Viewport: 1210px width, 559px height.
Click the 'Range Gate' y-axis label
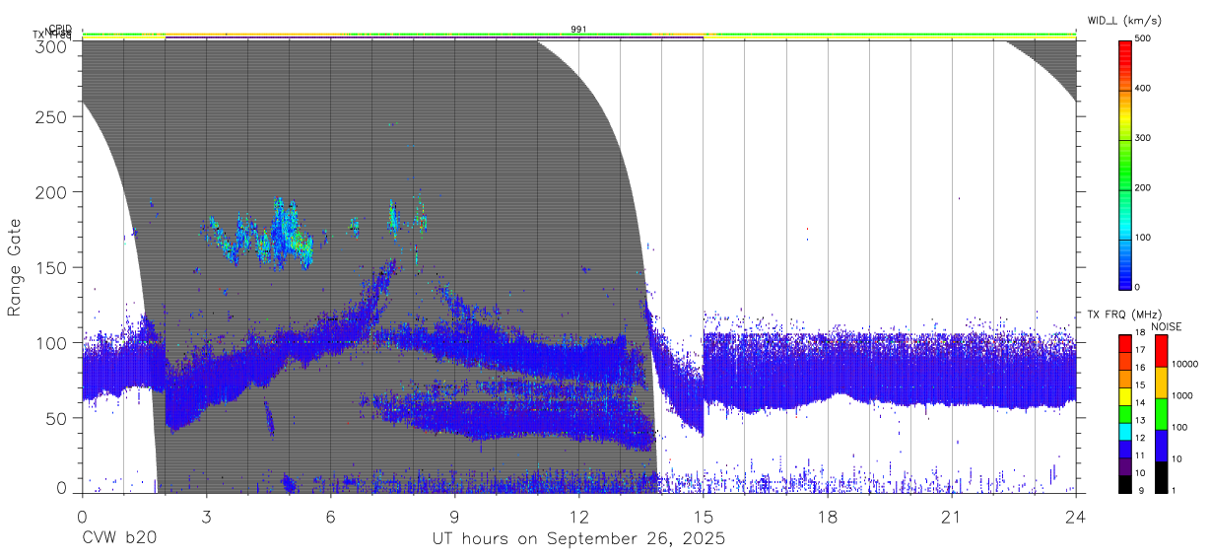coord(15,266)
